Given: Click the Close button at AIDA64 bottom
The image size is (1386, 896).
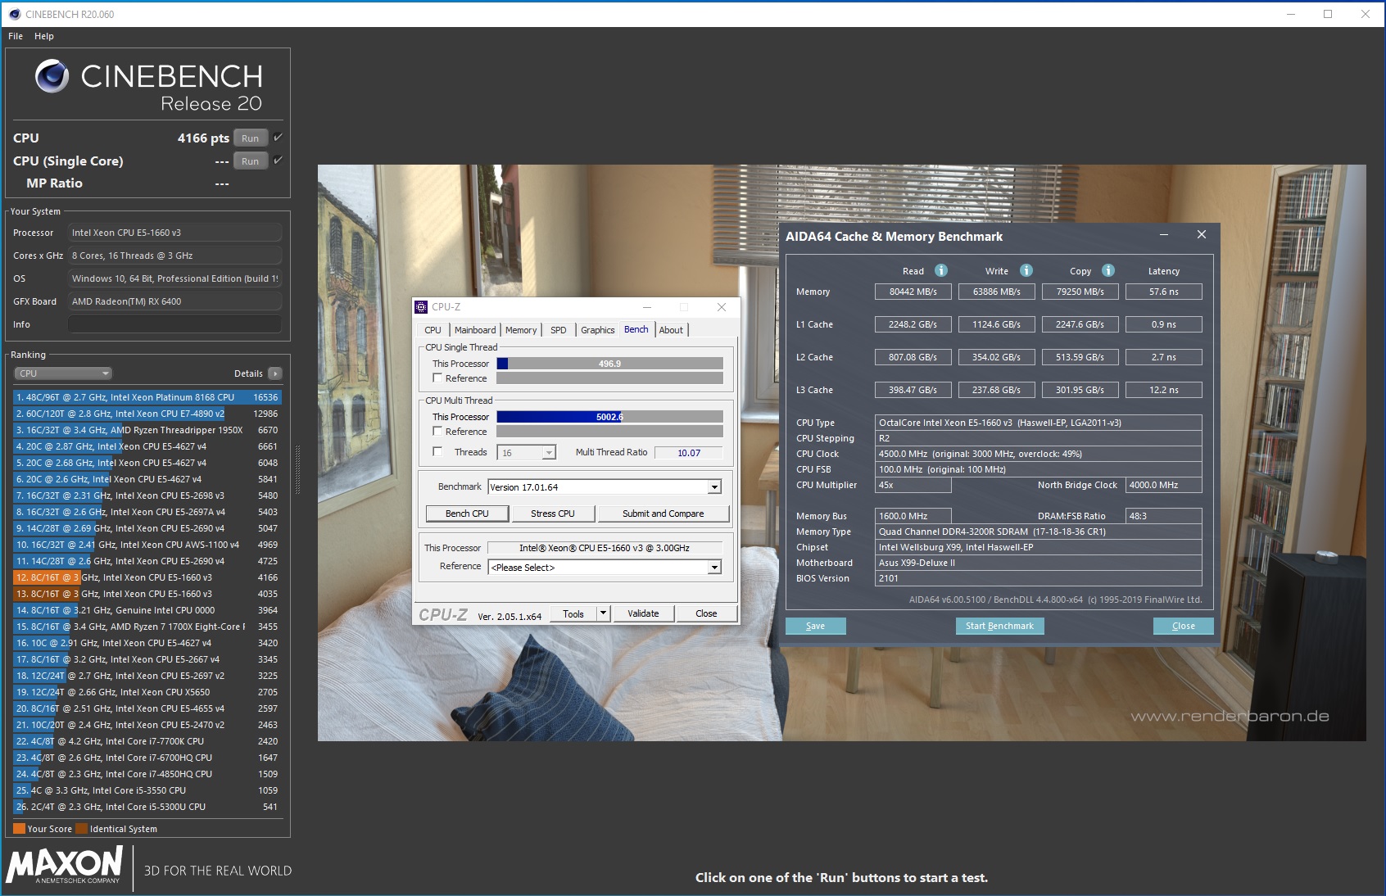Looking at the screenshot, I should tap(1184, 626).
